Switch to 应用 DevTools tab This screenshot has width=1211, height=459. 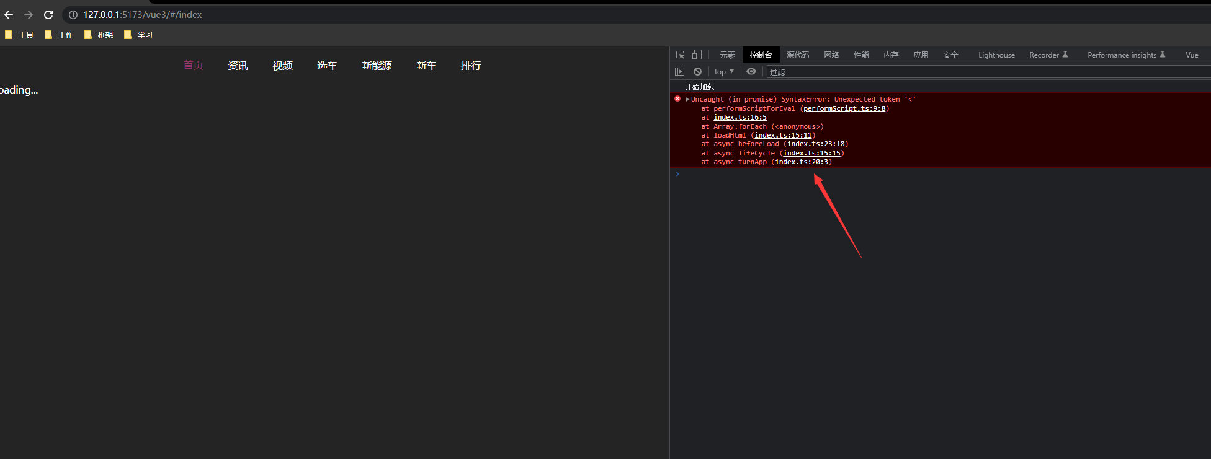[921, 55]
